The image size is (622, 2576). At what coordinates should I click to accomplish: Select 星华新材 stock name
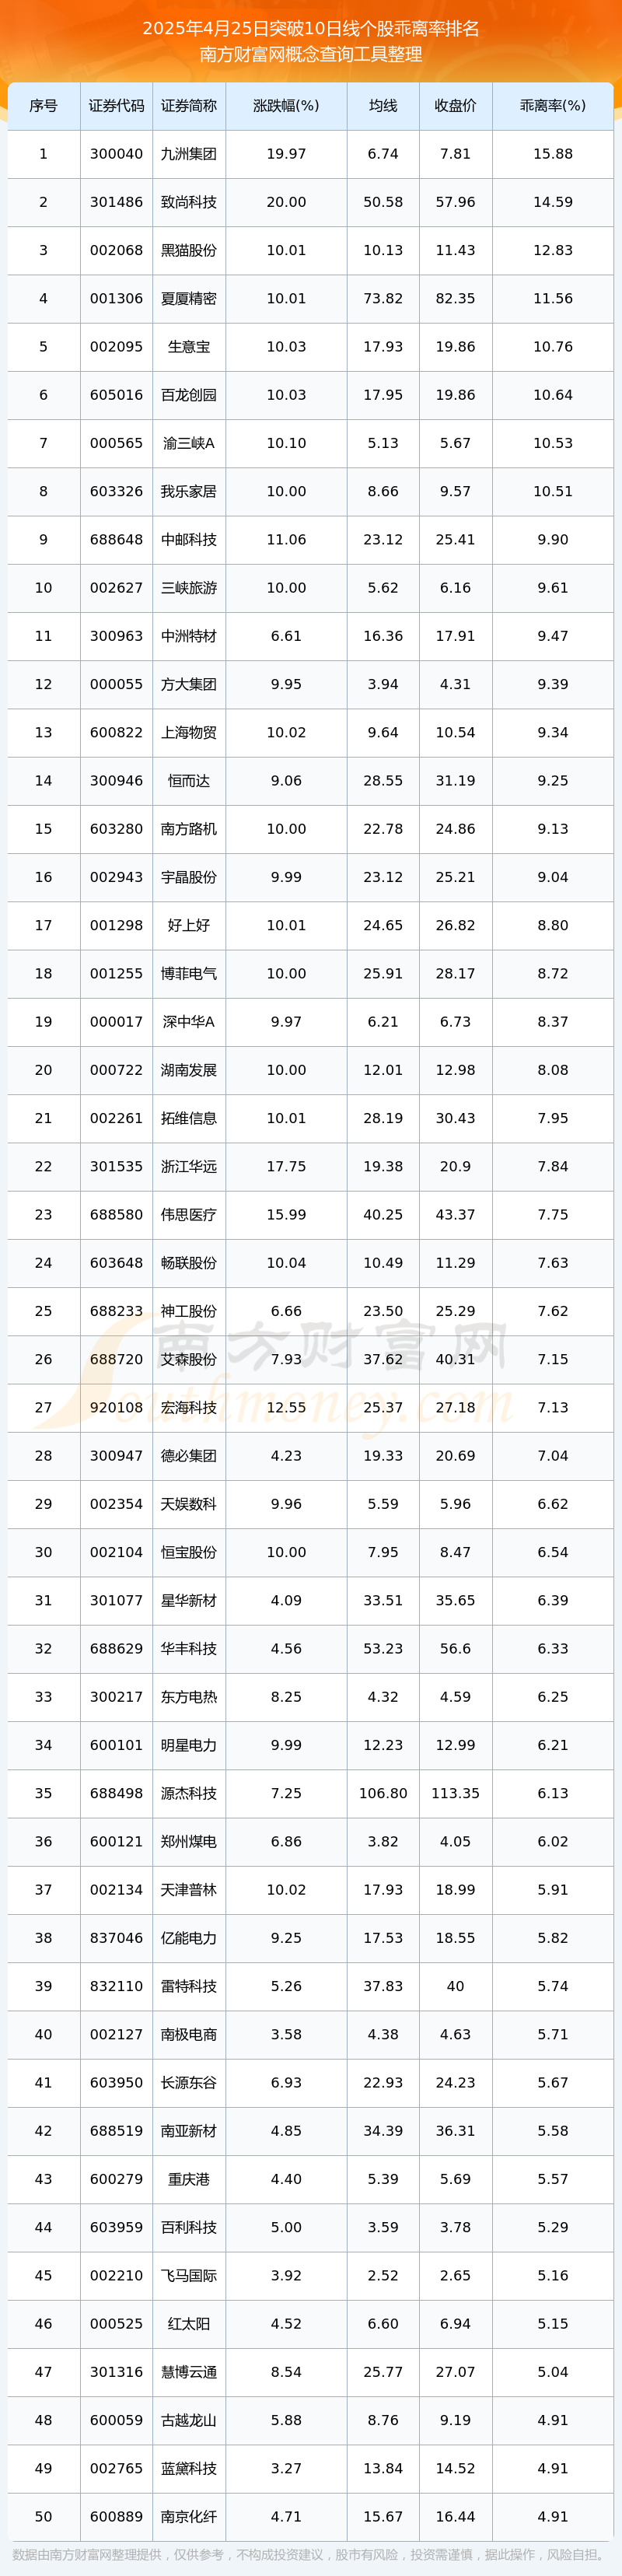point(189,1600)
